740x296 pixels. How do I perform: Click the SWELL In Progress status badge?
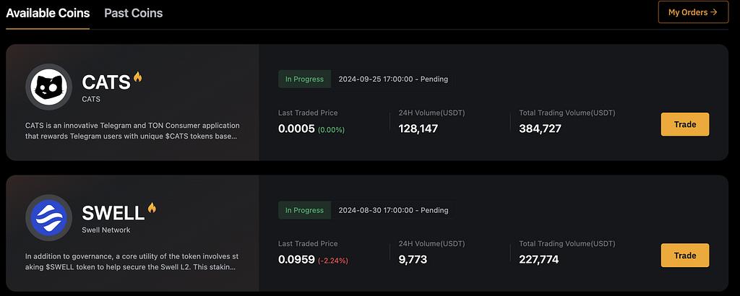click(x=304, y=210)
